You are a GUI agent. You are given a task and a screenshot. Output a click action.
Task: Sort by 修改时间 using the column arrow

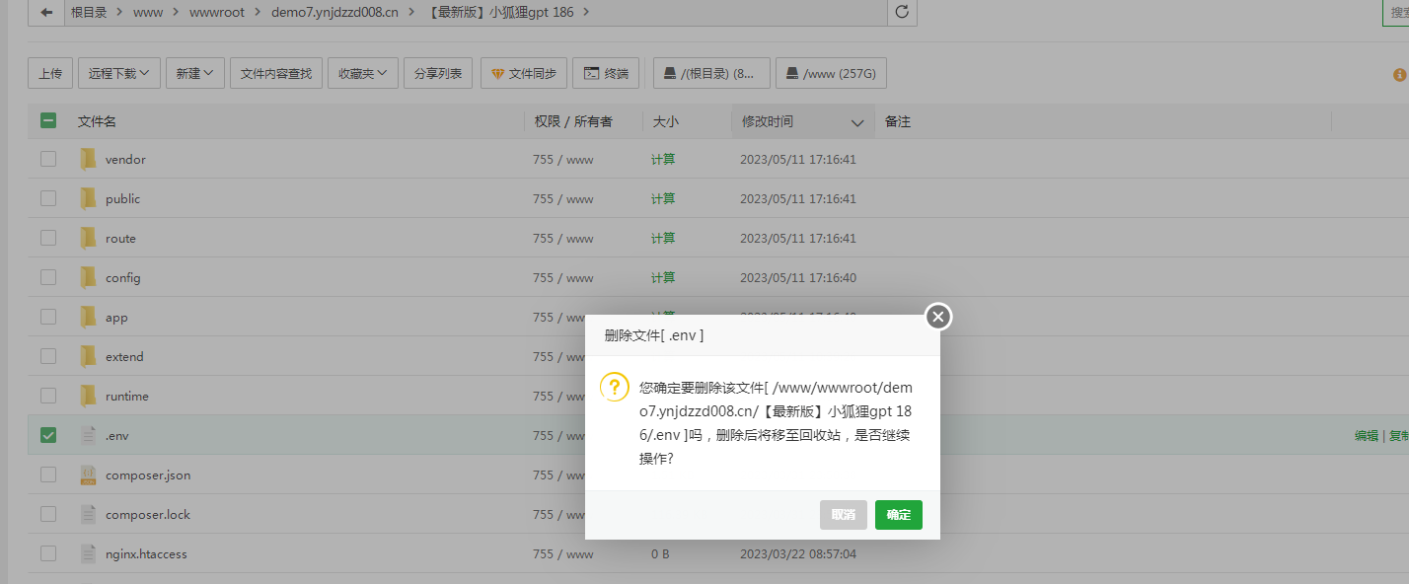tap(854, 120)
